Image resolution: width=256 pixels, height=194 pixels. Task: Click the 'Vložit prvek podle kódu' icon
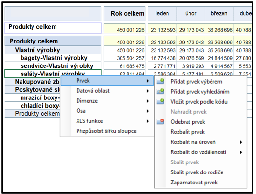tap(160, 101)
